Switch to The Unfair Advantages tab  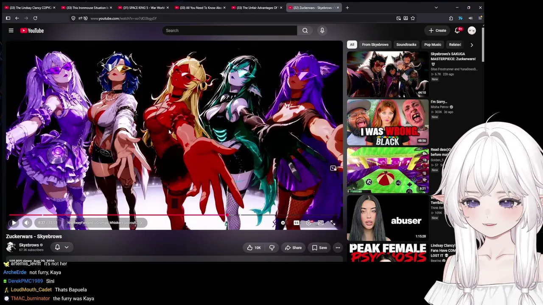tap(256, 8)
